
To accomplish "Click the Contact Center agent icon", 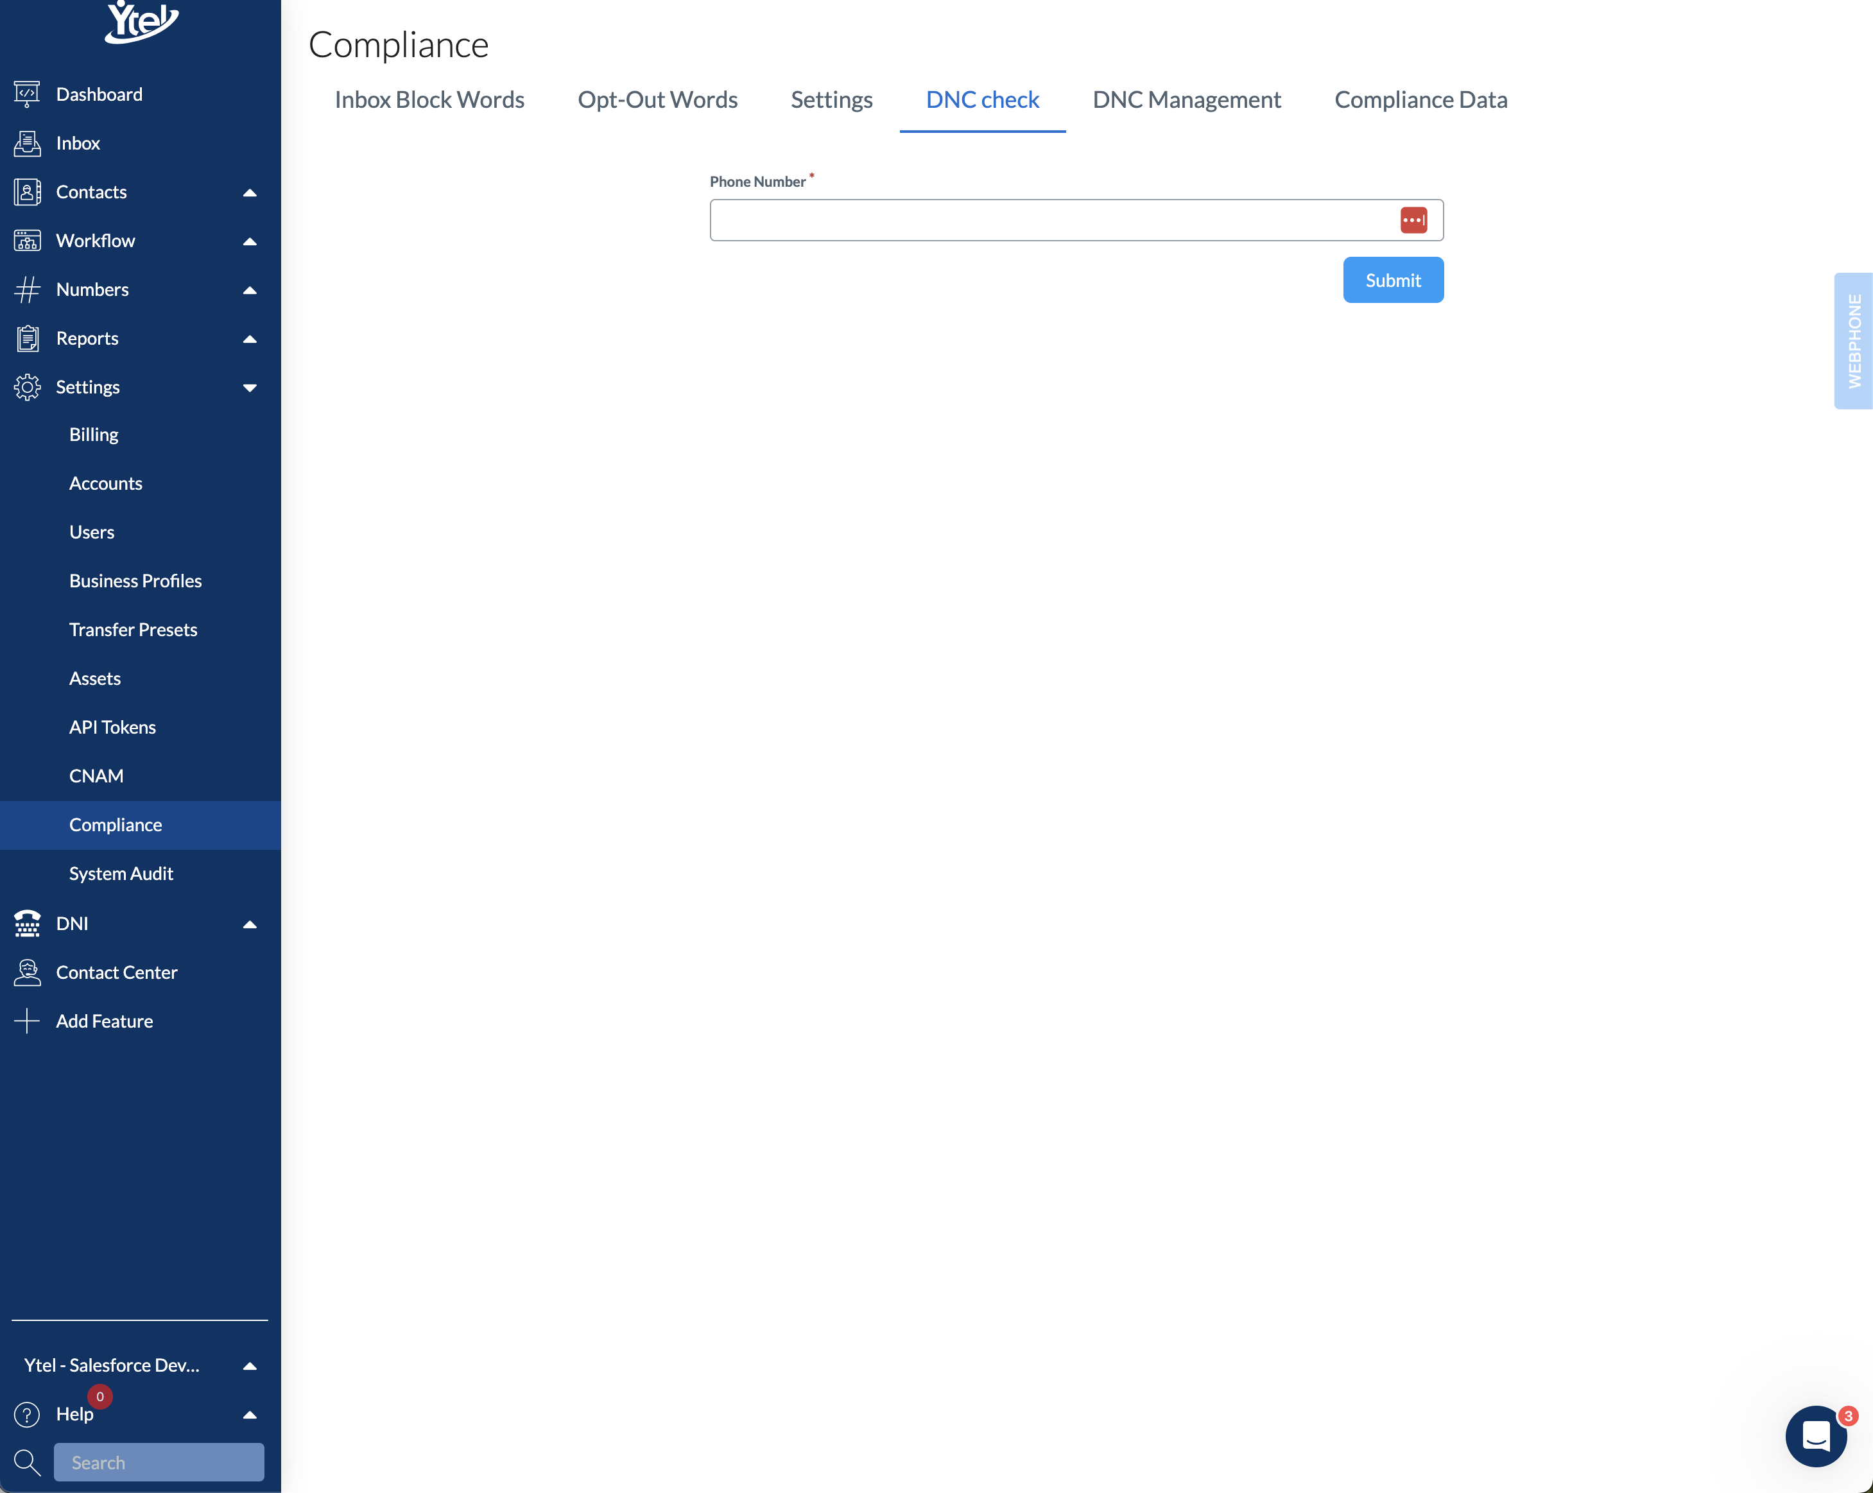I will 27,972.
